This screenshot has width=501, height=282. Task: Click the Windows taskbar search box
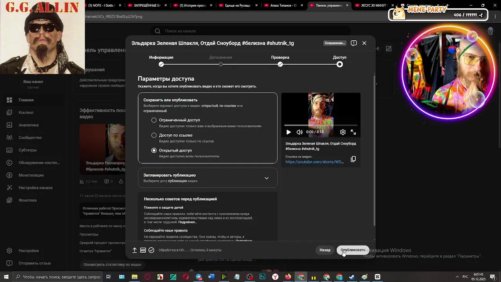tap(58, 277)
